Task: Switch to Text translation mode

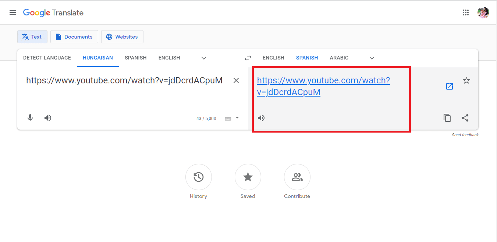Action: 32,37
